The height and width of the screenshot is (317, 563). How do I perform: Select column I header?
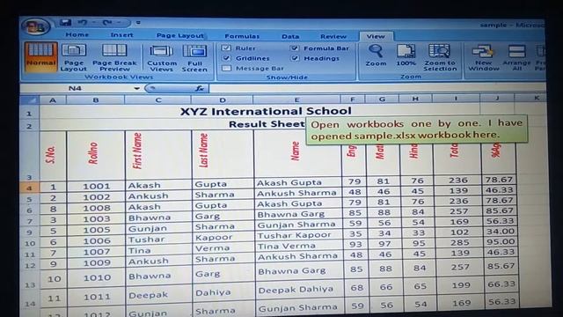(x=456, y=99)
